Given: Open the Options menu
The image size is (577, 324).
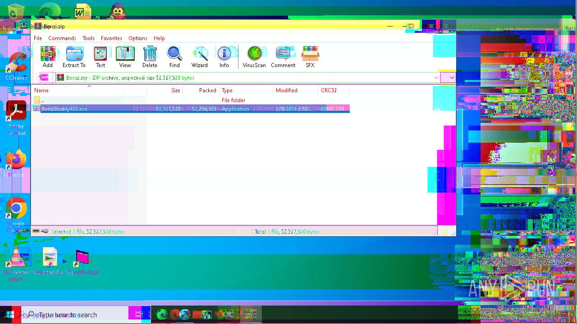Looking at the screenshot, I should click(138, 38).
